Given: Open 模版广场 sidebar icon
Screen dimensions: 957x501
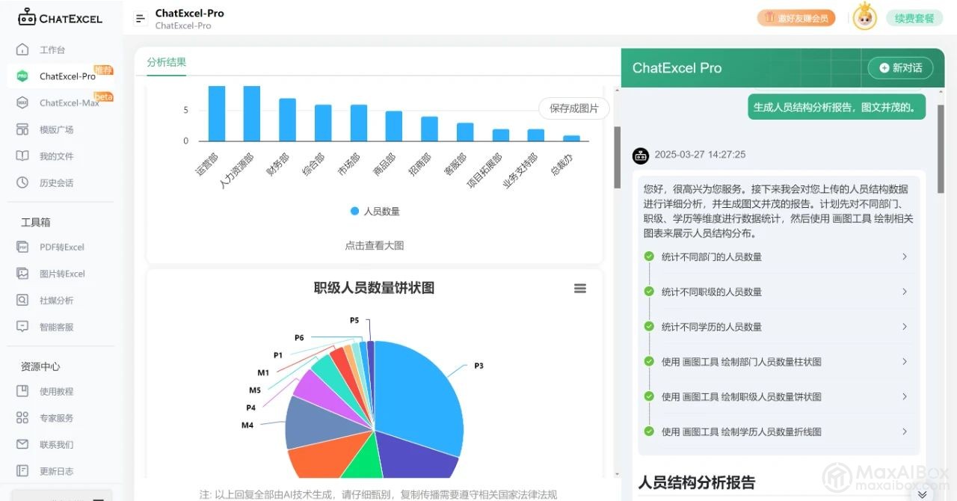Looking at the screenshot, I should click(22, 129).
